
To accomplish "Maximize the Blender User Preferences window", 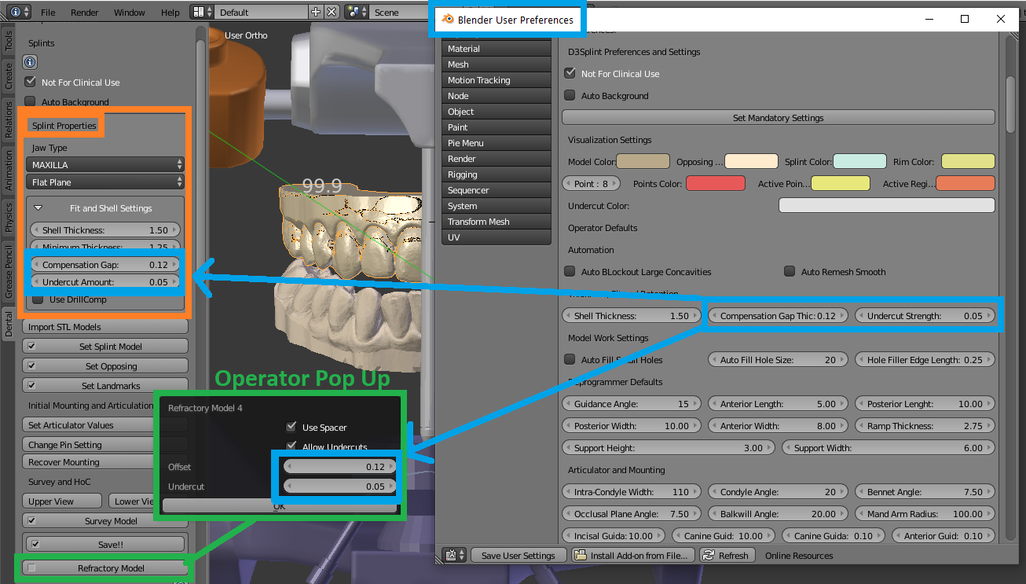I will coord(965,19).
